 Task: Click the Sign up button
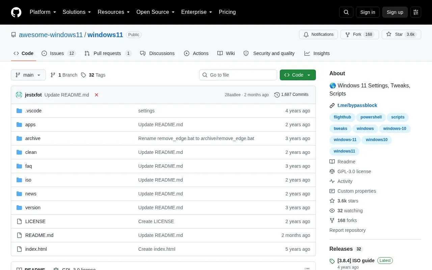coord(395,12)
